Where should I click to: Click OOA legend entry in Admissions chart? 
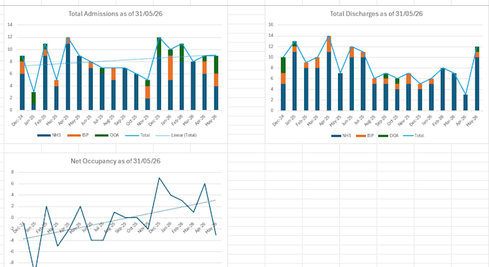[x=106, y=135]
